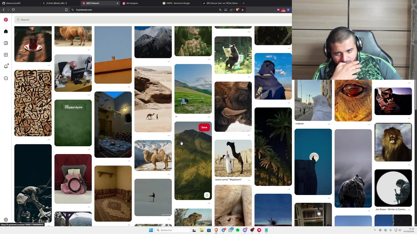This screenshot has height=234, width=417.
Task: Open the Pinterest logo home link
Action: (x=6, y=20)
